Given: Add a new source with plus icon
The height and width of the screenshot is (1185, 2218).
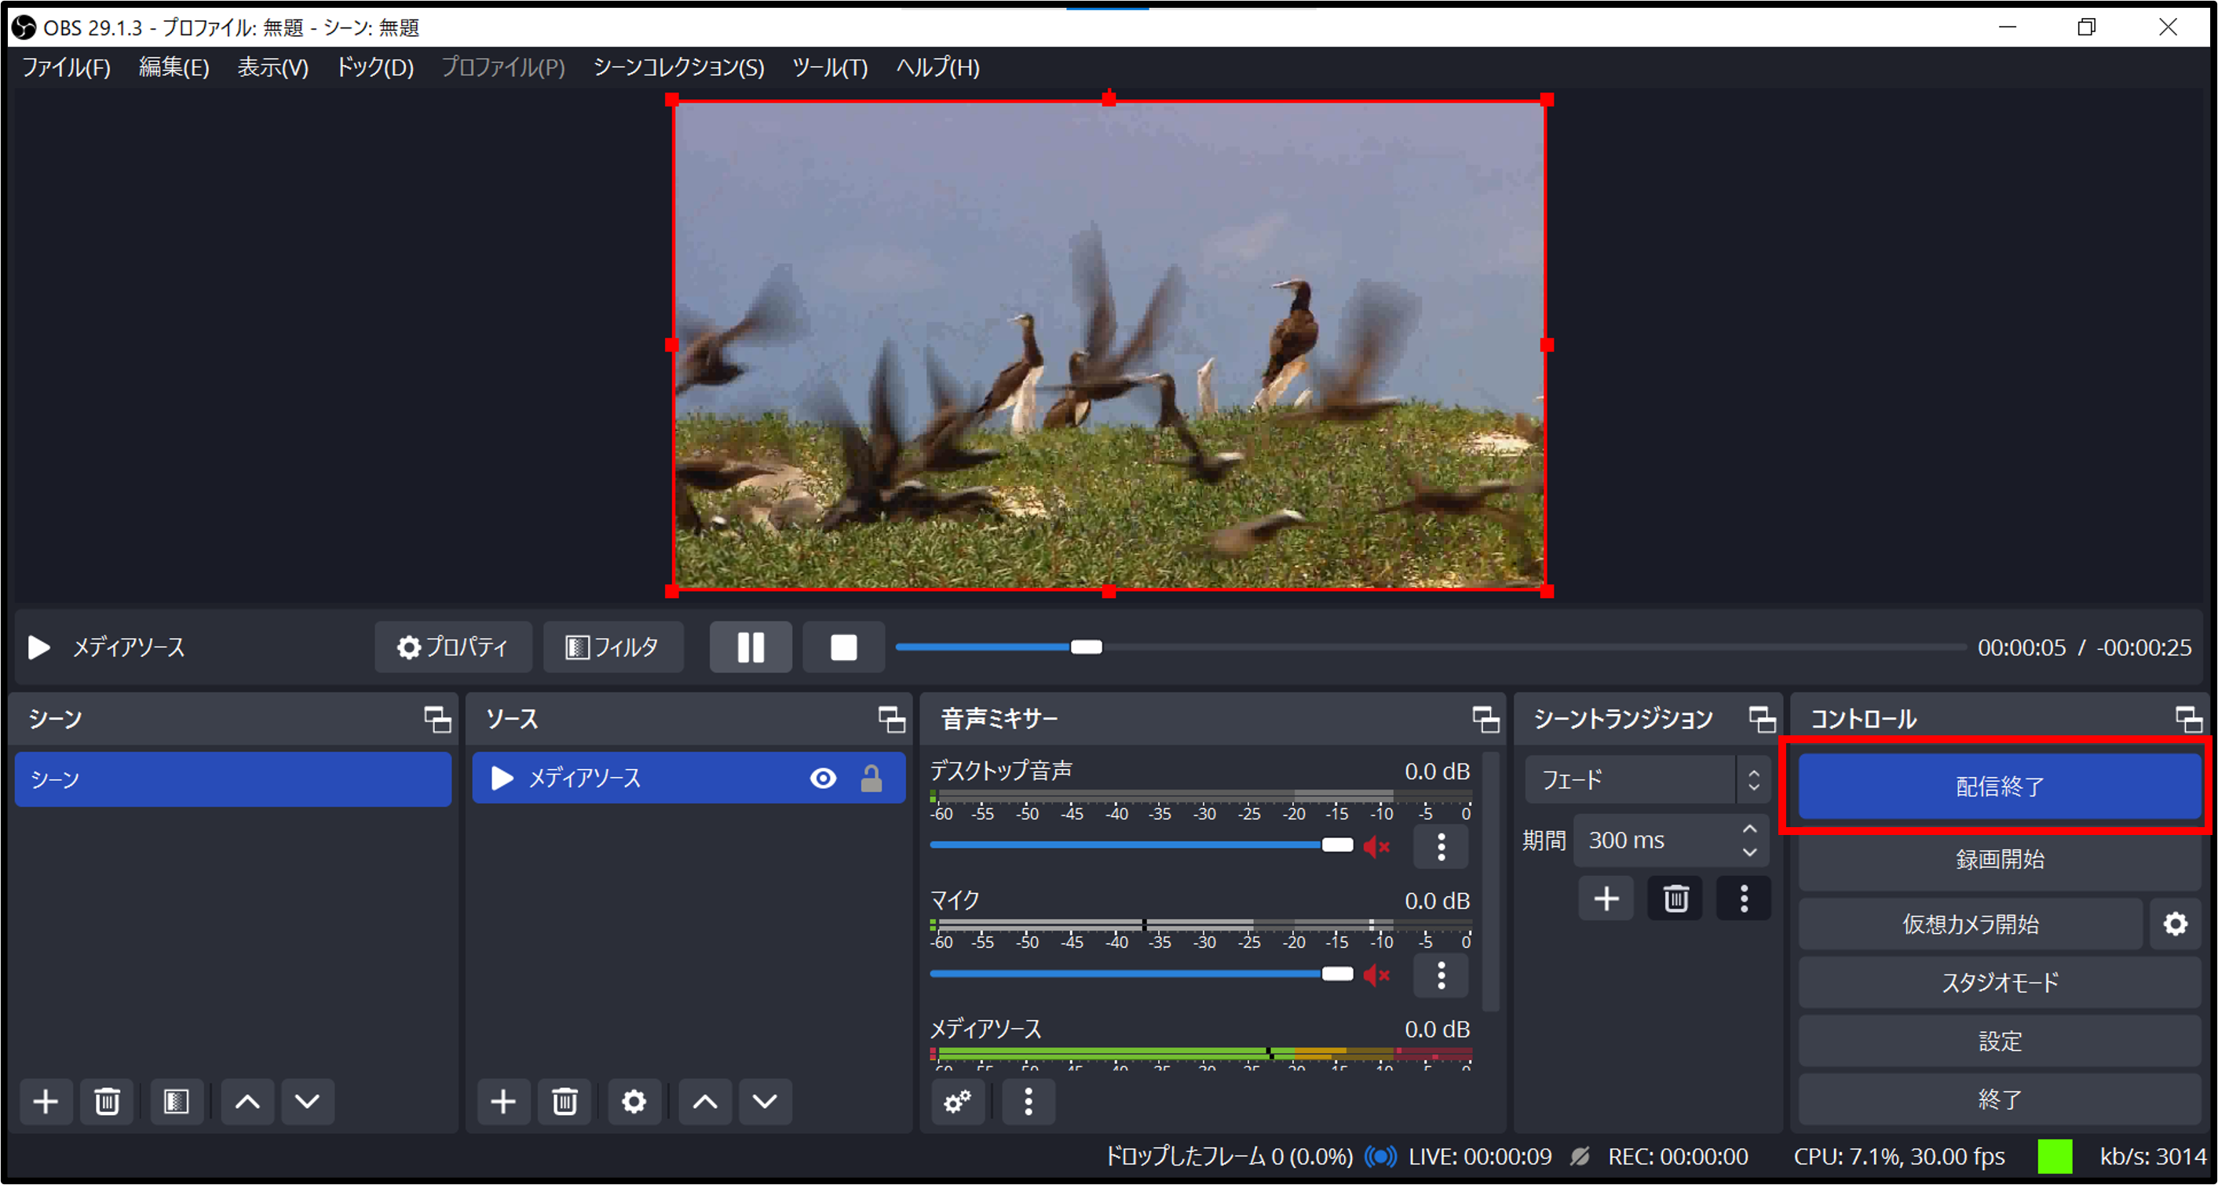Looking at the screenshot, I should pyautogui.click(x=502, y=1101).
